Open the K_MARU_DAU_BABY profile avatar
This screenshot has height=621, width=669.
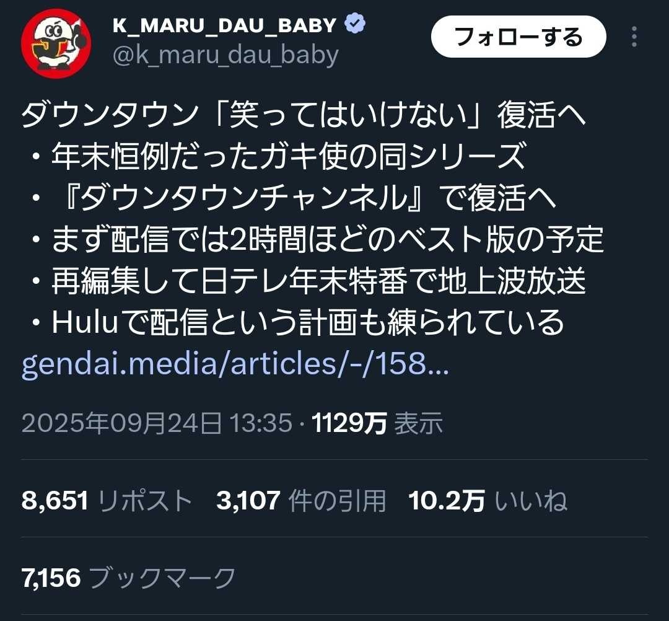[56, 43]
